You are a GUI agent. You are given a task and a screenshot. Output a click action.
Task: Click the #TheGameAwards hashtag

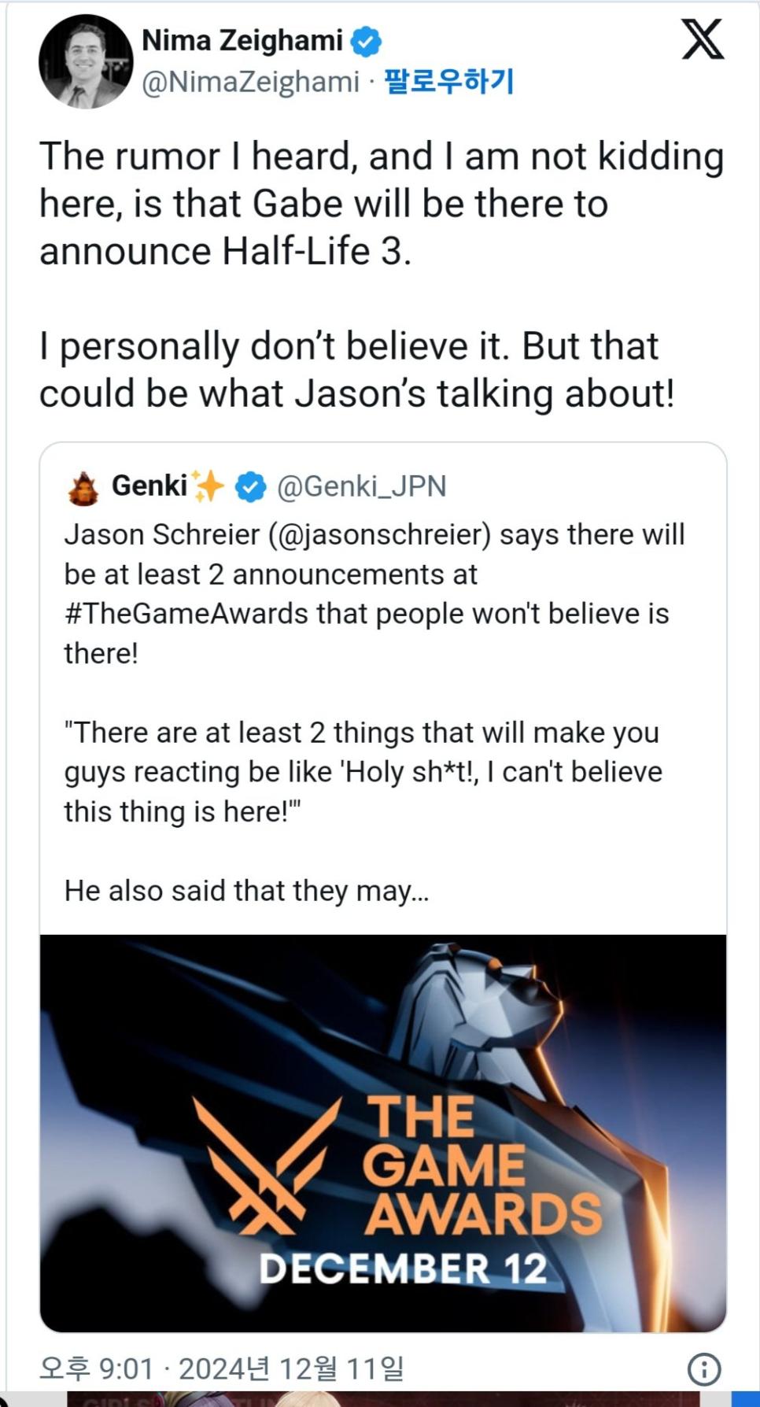tap(186, 614)
